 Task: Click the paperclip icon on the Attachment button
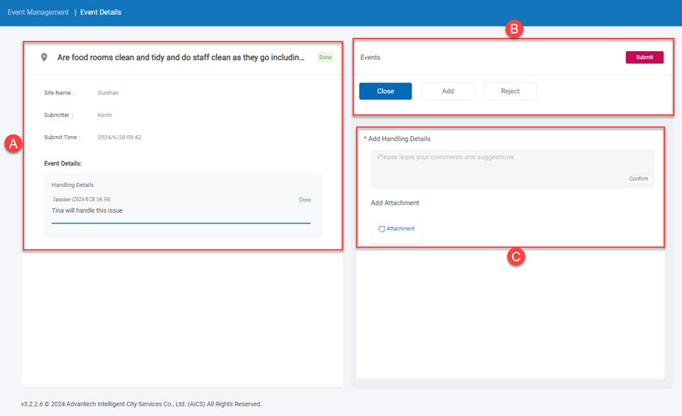coord(381,229)
